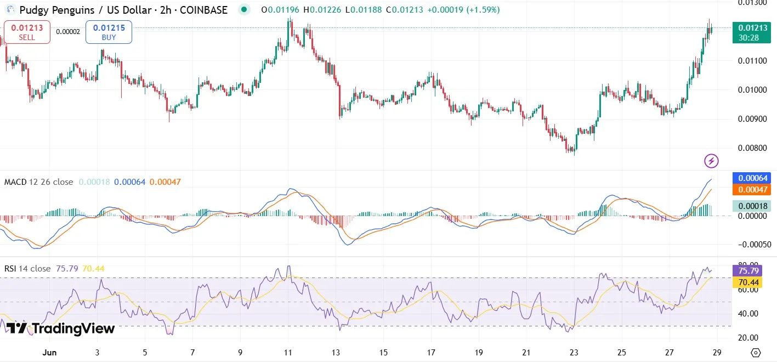Image resolution: width=777 pixels, height=362 pixels.
Task: Click the purple RSI 75.79 value tag
Action: point(749,271)
